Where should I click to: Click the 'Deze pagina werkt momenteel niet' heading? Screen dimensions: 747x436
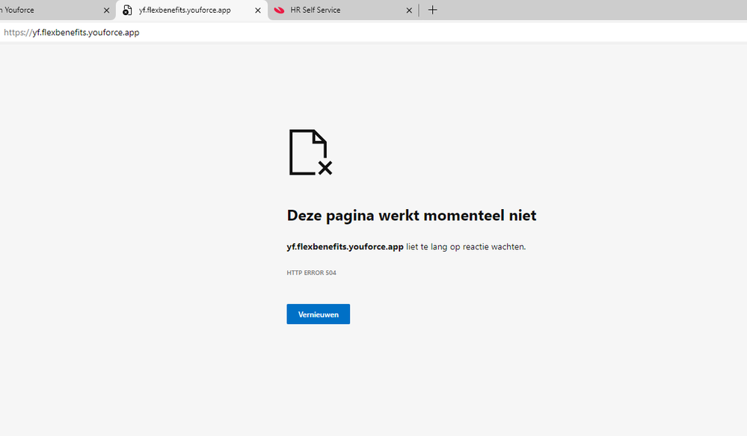point(411,215)
